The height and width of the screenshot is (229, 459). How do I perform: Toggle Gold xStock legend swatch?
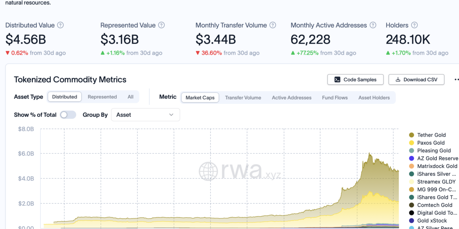(x=412, y=221)
